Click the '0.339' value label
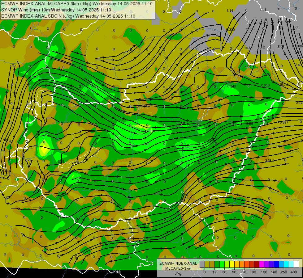Viewport: 303px width, 278px height. pos(230,30)
